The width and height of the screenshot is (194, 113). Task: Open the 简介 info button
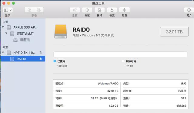[x=189, y=10]
